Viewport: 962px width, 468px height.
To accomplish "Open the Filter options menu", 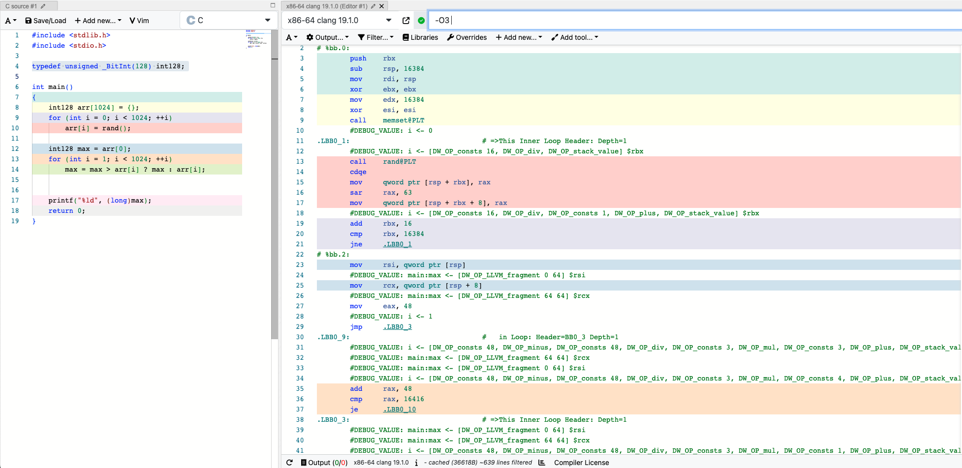I will tap(375, 37).
